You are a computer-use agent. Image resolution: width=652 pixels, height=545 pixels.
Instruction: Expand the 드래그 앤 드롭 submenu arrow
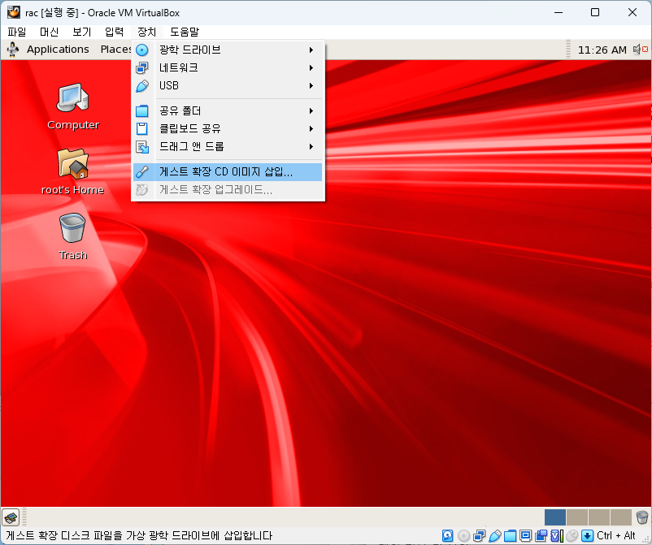tap(311, 147)
